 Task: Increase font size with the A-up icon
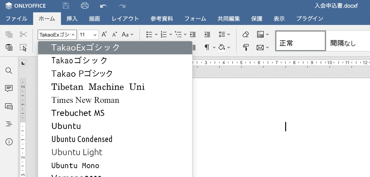104,34
